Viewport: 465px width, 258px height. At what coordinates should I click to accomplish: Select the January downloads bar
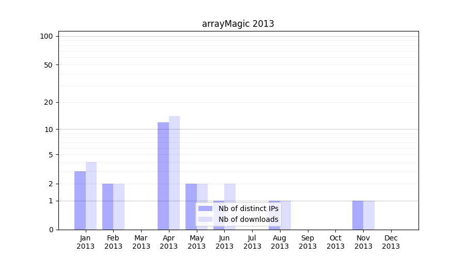(91, 196)
